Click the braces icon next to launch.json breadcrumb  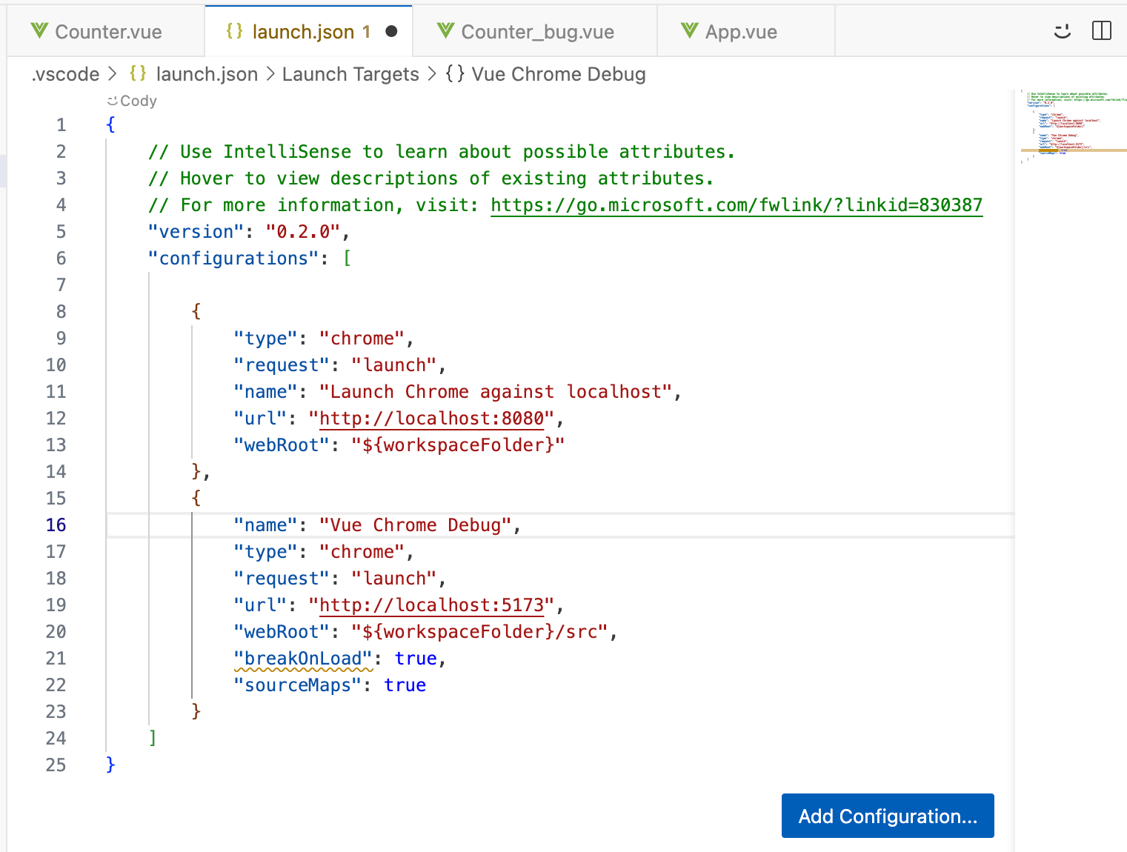138,74
